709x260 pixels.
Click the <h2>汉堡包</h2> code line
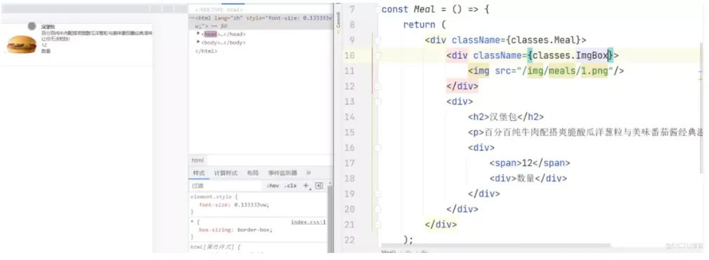pos(506,117)
